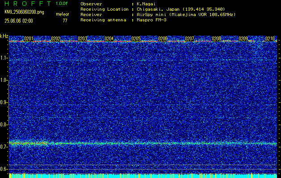Click the cyan signal level bar at bottom
281x178 pixels.
(x=143, y=176)
